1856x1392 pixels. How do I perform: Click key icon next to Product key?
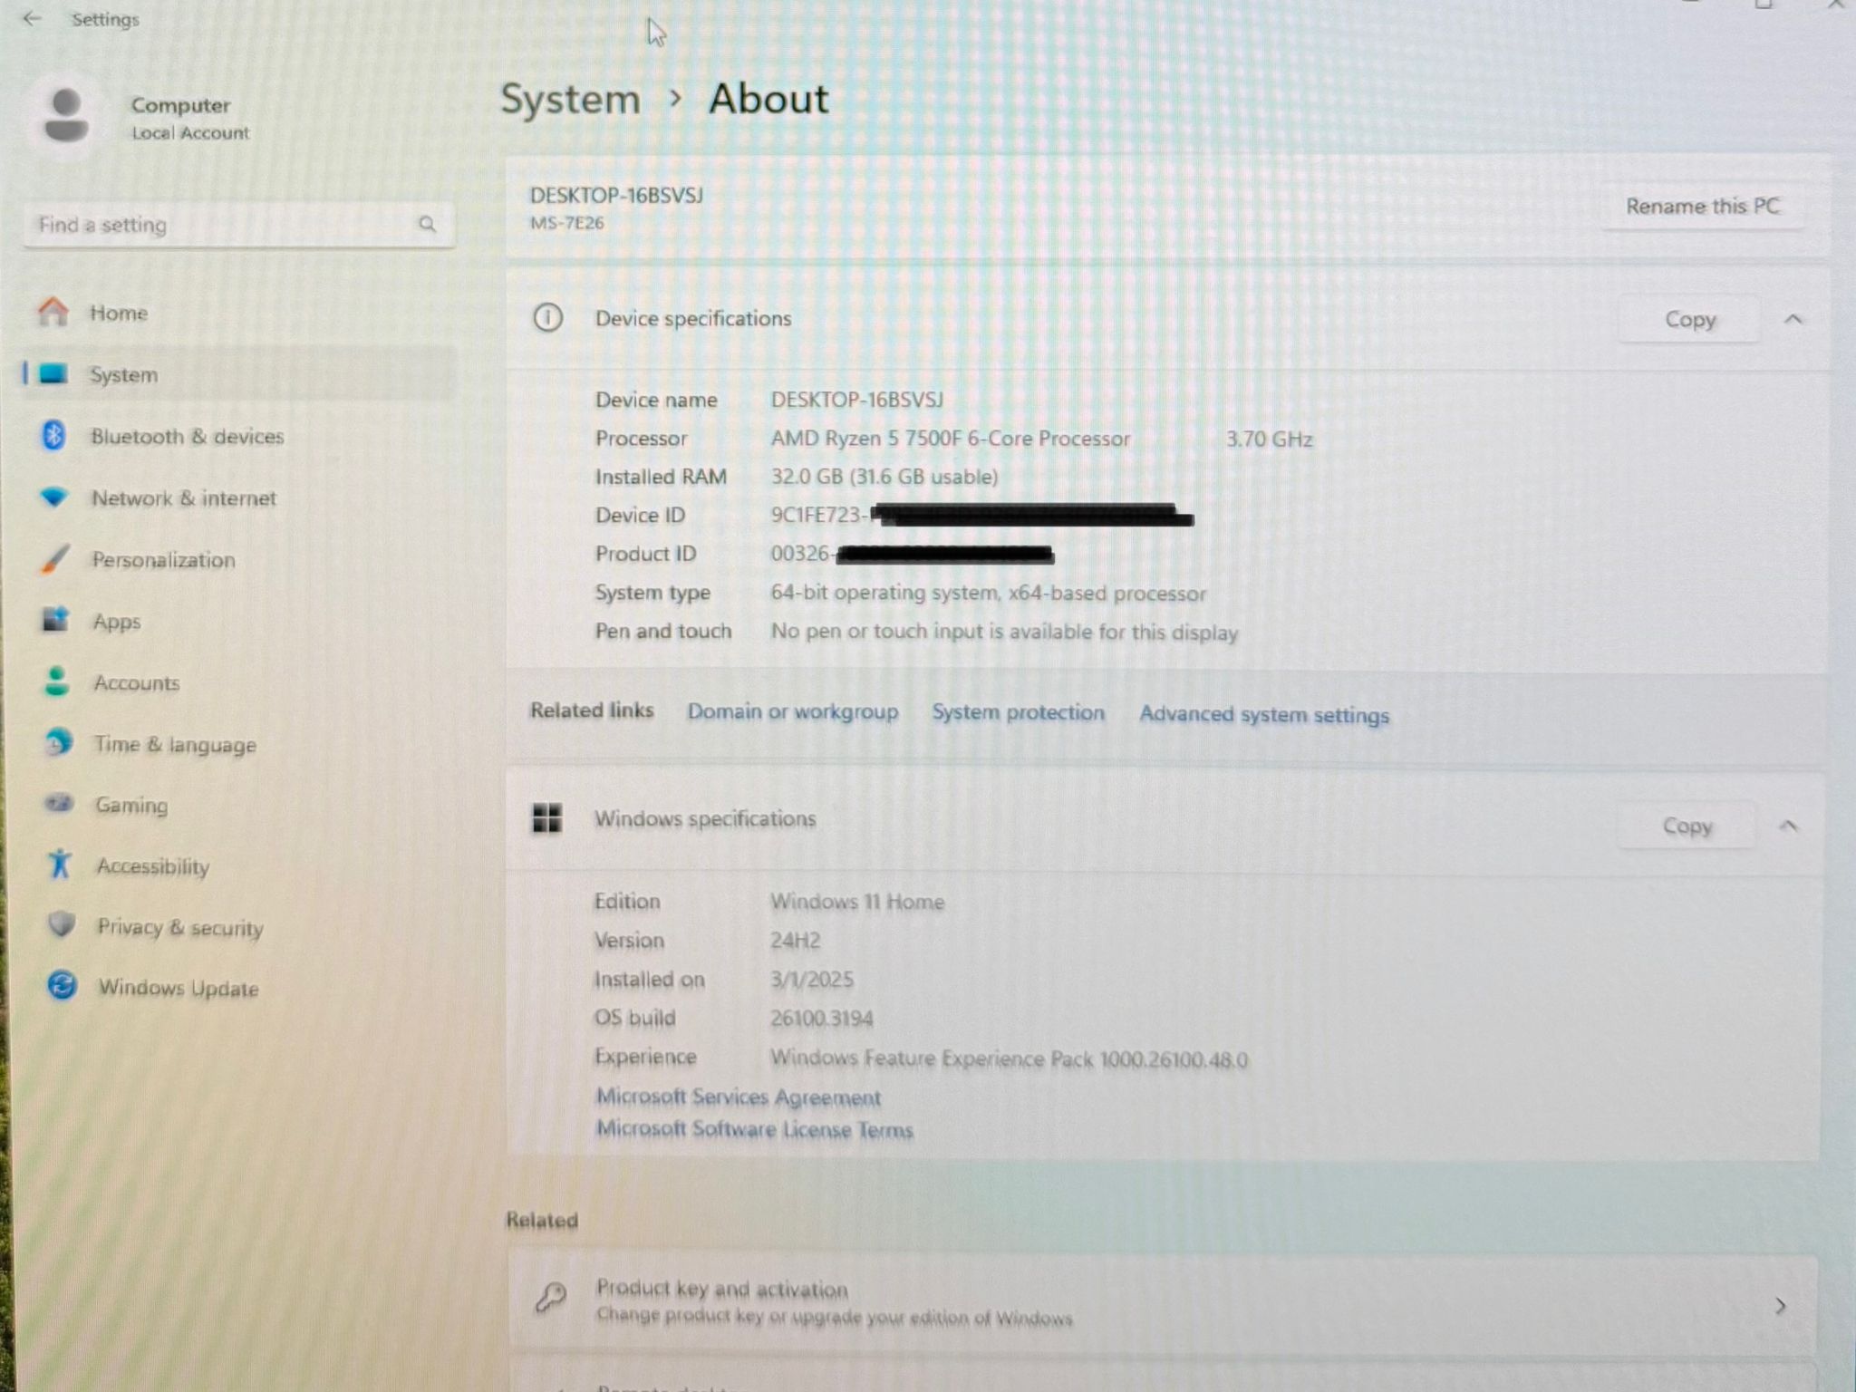click(x=550, y=1299)
